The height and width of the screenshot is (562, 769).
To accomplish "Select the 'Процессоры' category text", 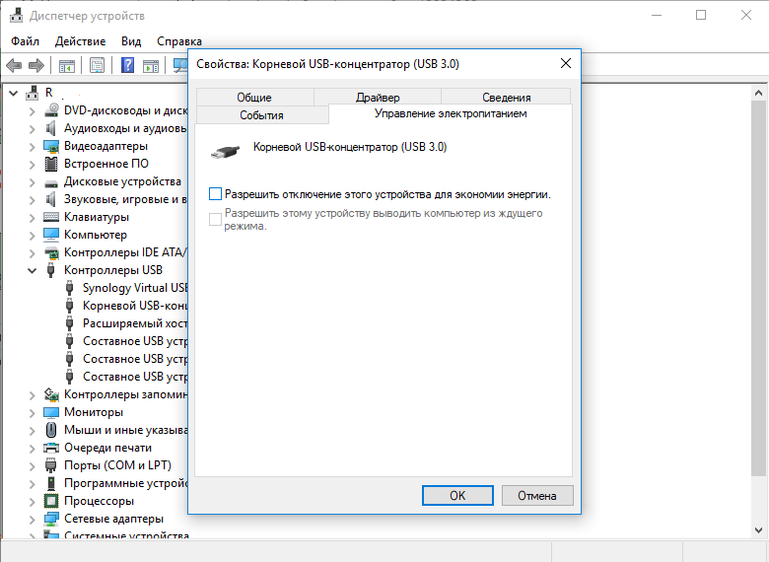I will pyautogui.click(x=99, y=501).
